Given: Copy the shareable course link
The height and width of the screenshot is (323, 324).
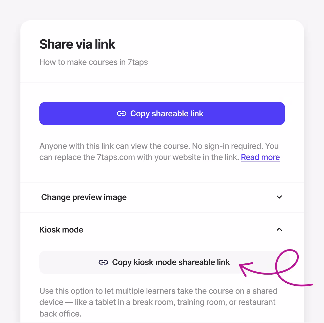Looking at the screenshot, I should coord(162,114).
